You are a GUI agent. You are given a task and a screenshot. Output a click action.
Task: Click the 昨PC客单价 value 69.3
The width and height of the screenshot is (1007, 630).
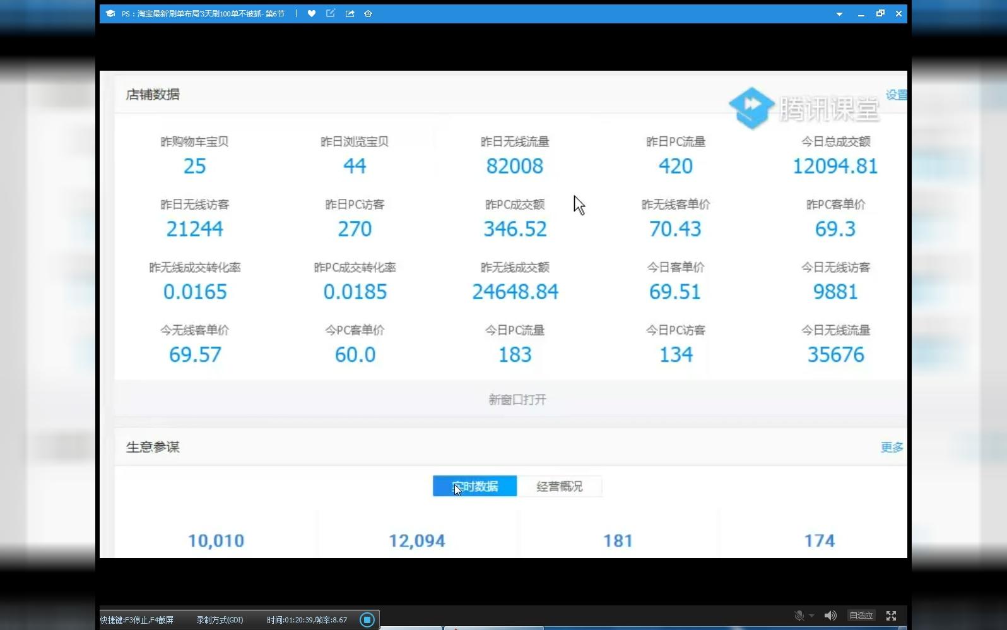coord(835,229)
